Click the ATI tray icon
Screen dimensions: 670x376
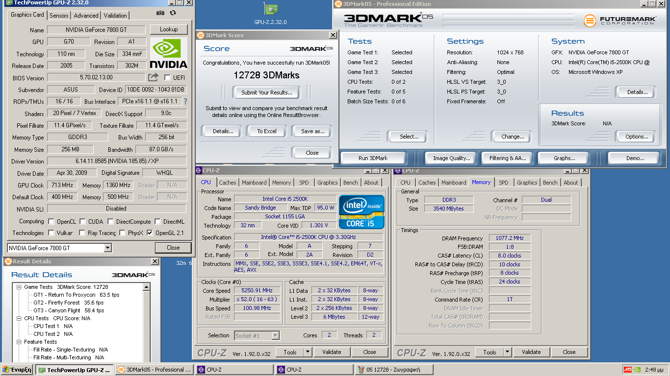click(627, 370)
